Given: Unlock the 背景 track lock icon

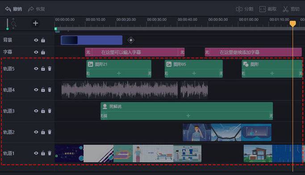Looking at the screenshot, I should point(43,40).
